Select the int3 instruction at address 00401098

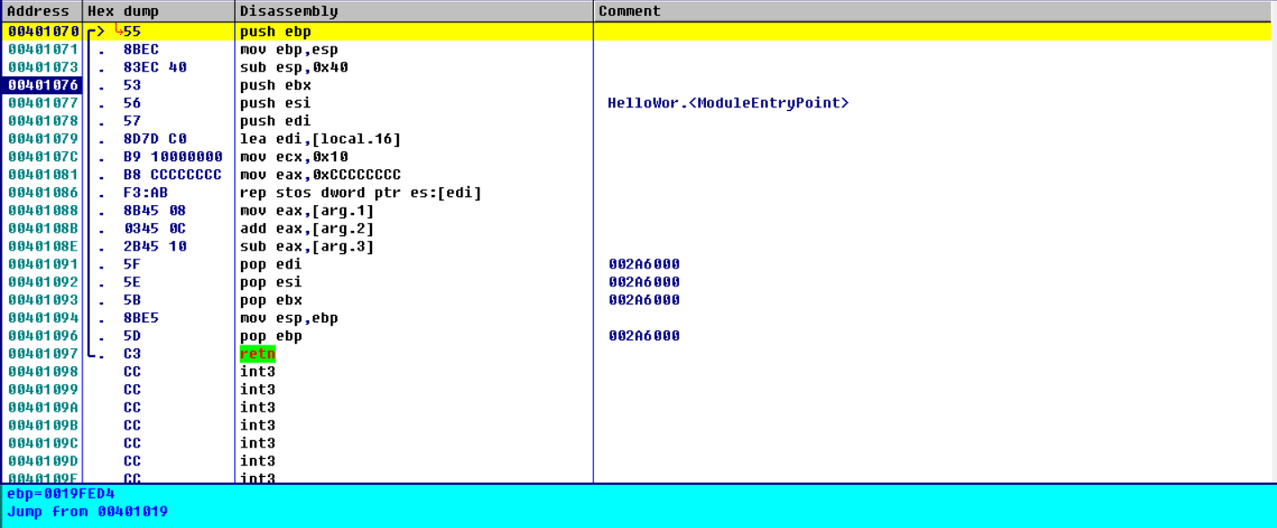pos(257,371)
